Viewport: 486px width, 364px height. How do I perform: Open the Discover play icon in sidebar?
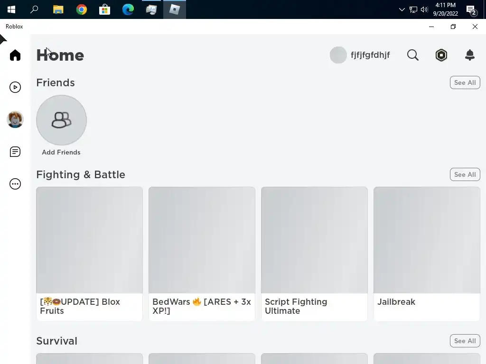[15, 87]
